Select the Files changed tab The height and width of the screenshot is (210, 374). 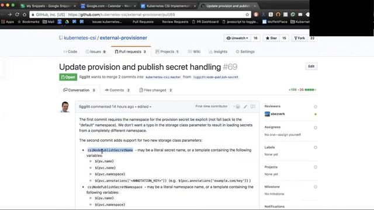pos(156,90)
